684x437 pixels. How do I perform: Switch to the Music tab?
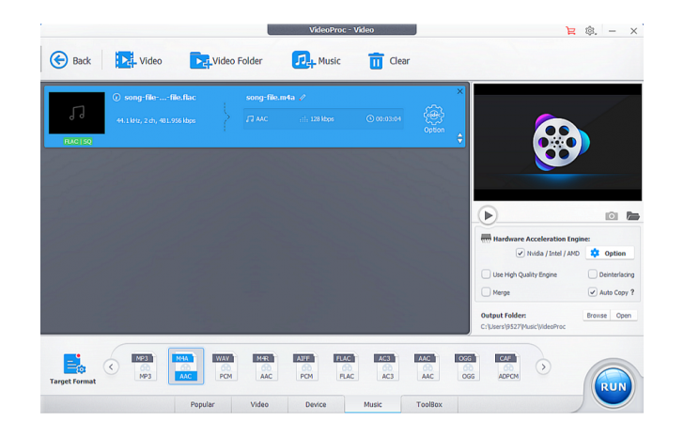point(372,404)
